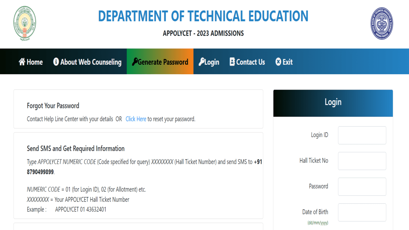Open the About Web Counseling menu item
Screen dimensions: 409x230
pyautogui.click(x=91, y=62)
